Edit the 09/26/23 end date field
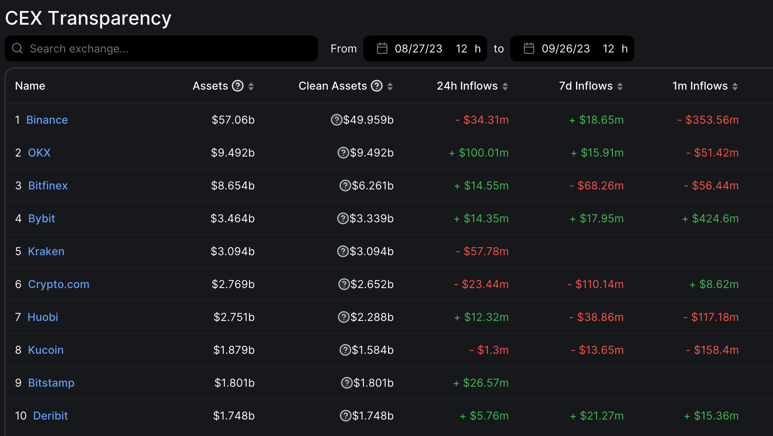 565,49
